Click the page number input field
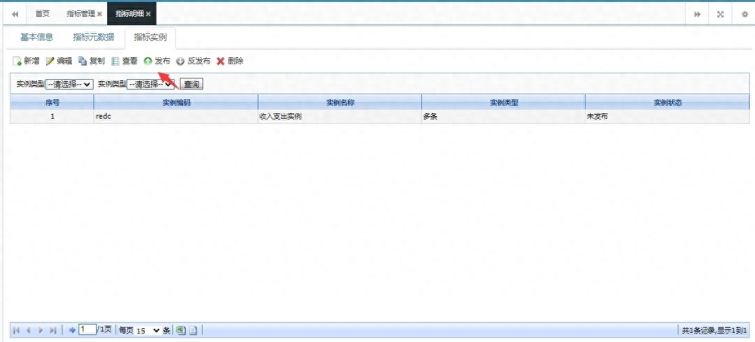 point(87,330)
